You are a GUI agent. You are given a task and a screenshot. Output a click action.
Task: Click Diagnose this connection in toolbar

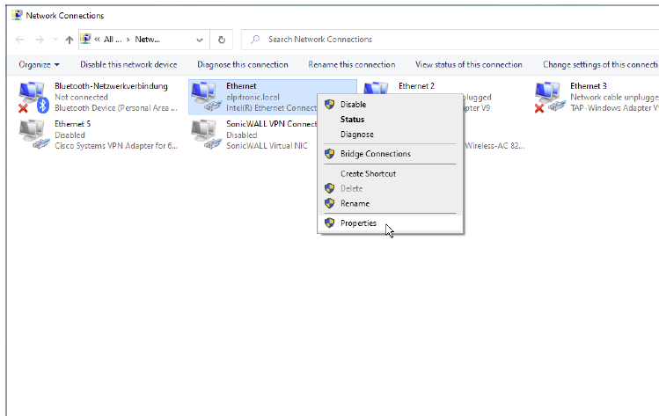click(x=242, y=64)
